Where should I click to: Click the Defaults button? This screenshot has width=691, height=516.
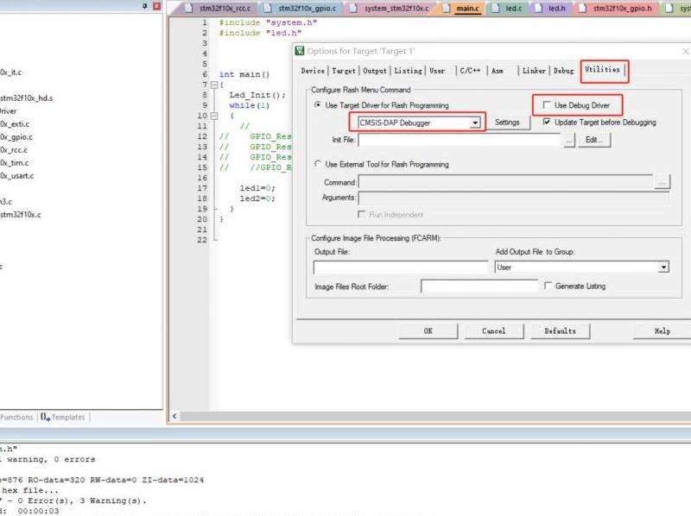(x=560, y=330)
